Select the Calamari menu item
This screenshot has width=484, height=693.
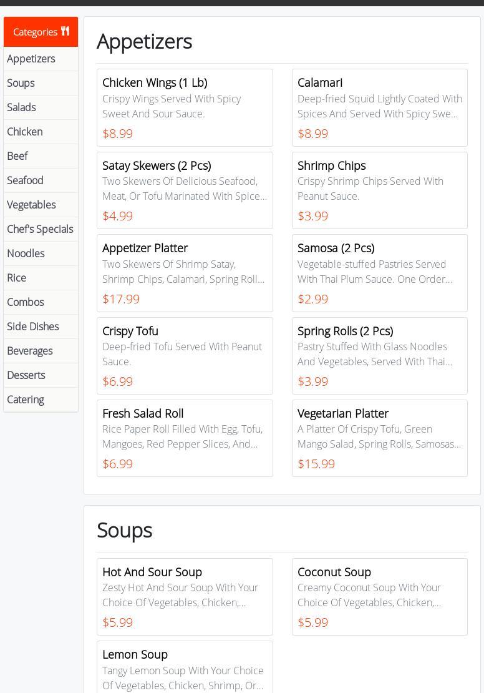tap(379, 107)
